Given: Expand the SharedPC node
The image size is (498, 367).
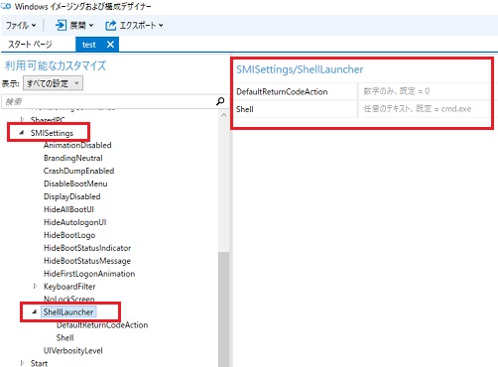Looking at the screenshot, I should click(22, 119).
